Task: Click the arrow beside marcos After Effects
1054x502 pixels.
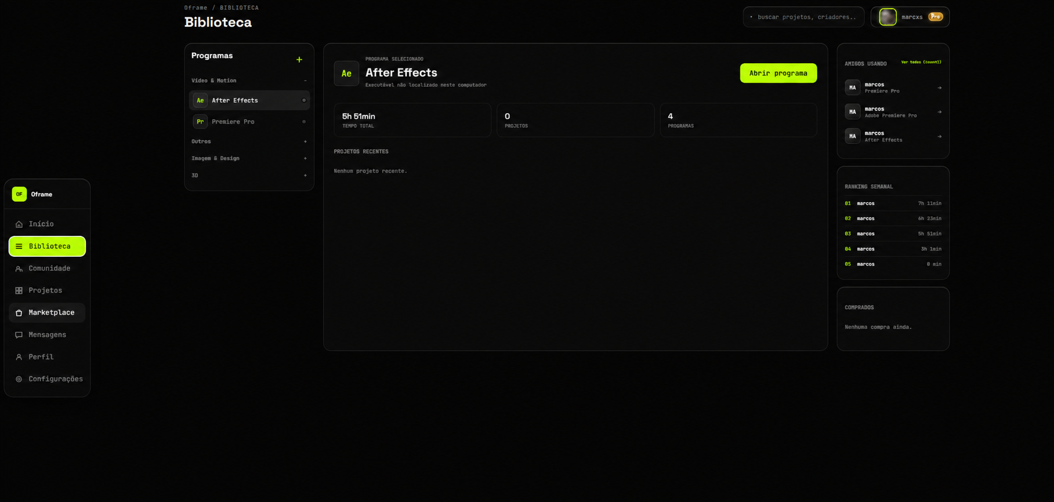Action: [940, 137]
